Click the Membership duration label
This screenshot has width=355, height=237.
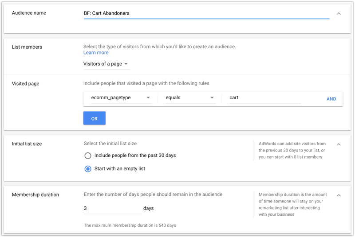(35, 195)
